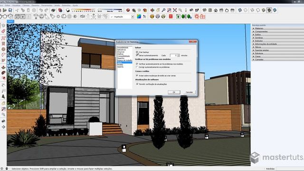
Task: Uncheck Verificar automaticamente problemas nos modelos
Action: (x=137, y=64)
